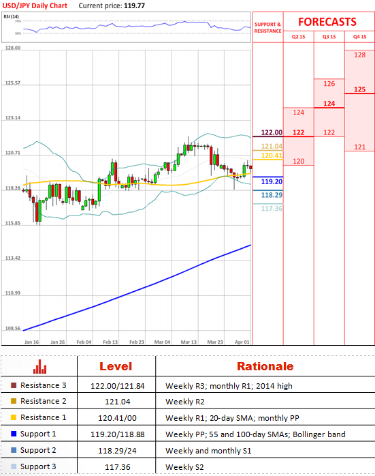Select the Support 1 blue color swatch

[14, 434]
